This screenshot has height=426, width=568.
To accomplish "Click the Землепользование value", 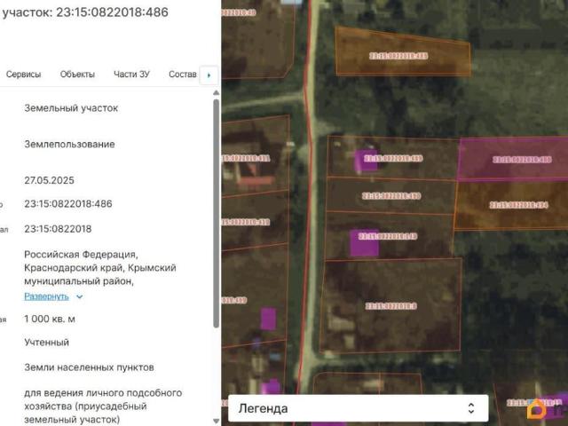I will (69, 144).
